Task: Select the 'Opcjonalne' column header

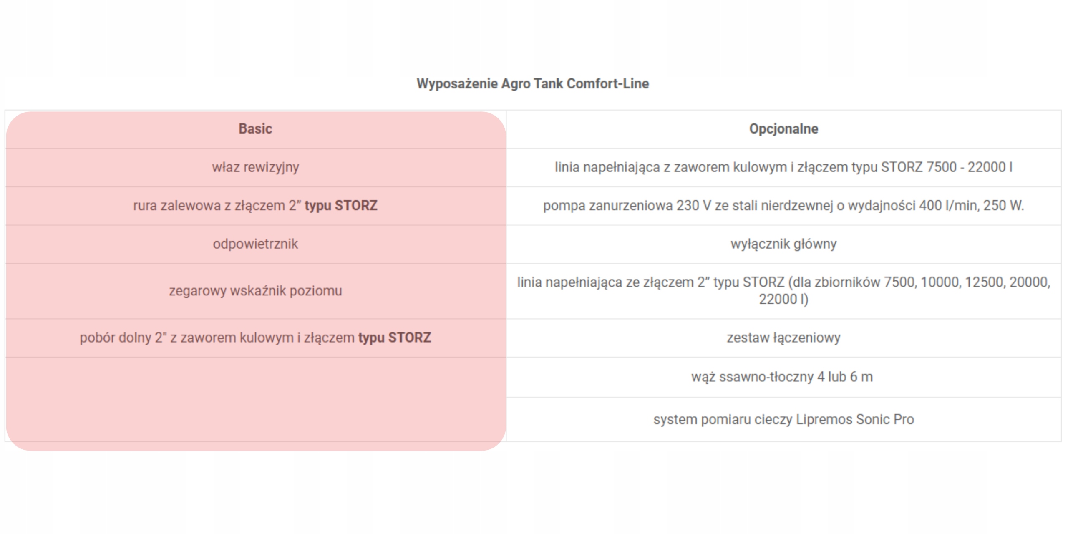Action: [783, 129]
